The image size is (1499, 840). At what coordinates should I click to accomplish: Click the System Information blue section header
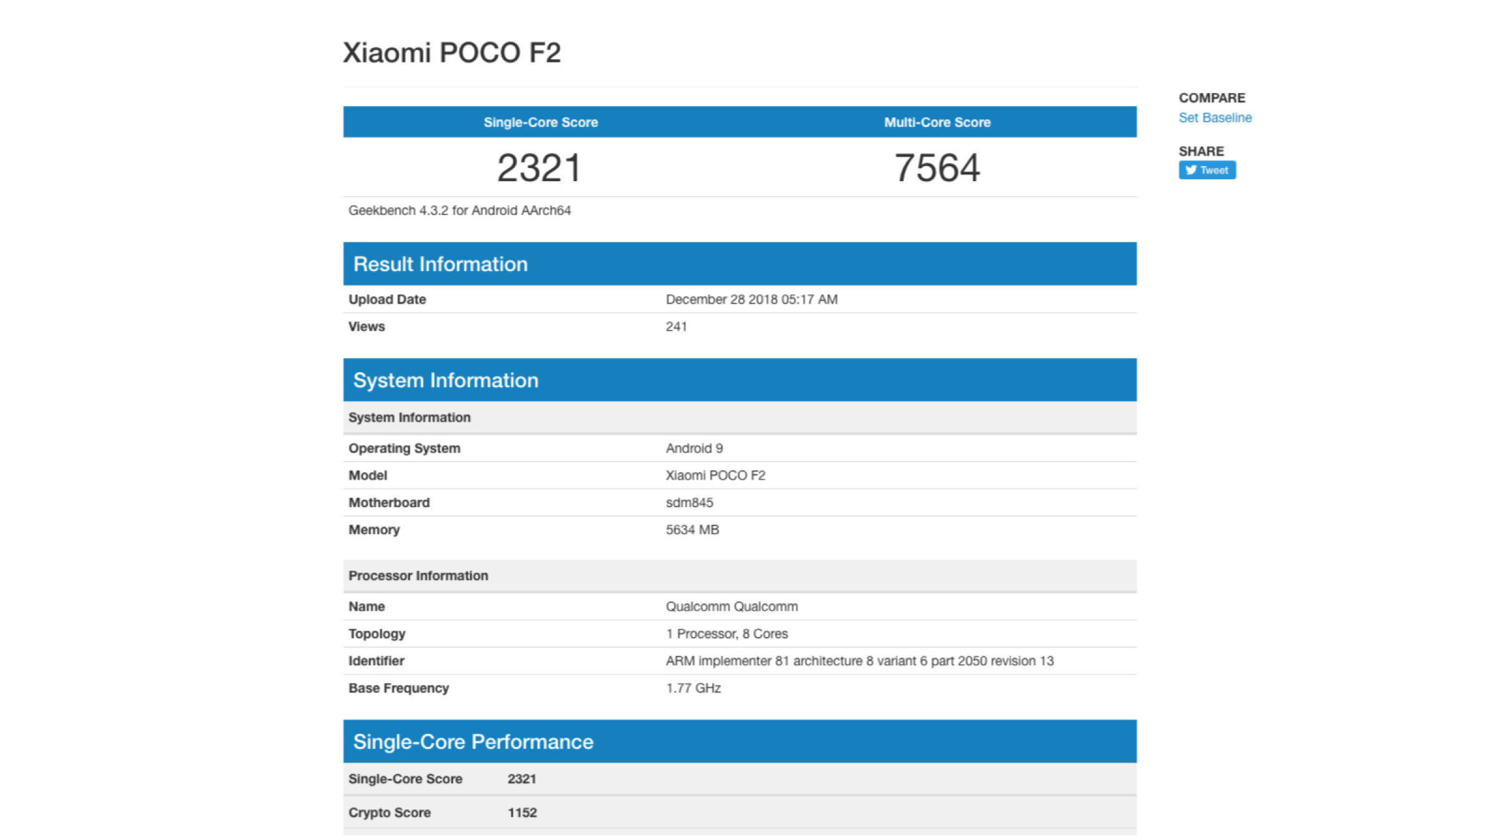click(445, 380)
